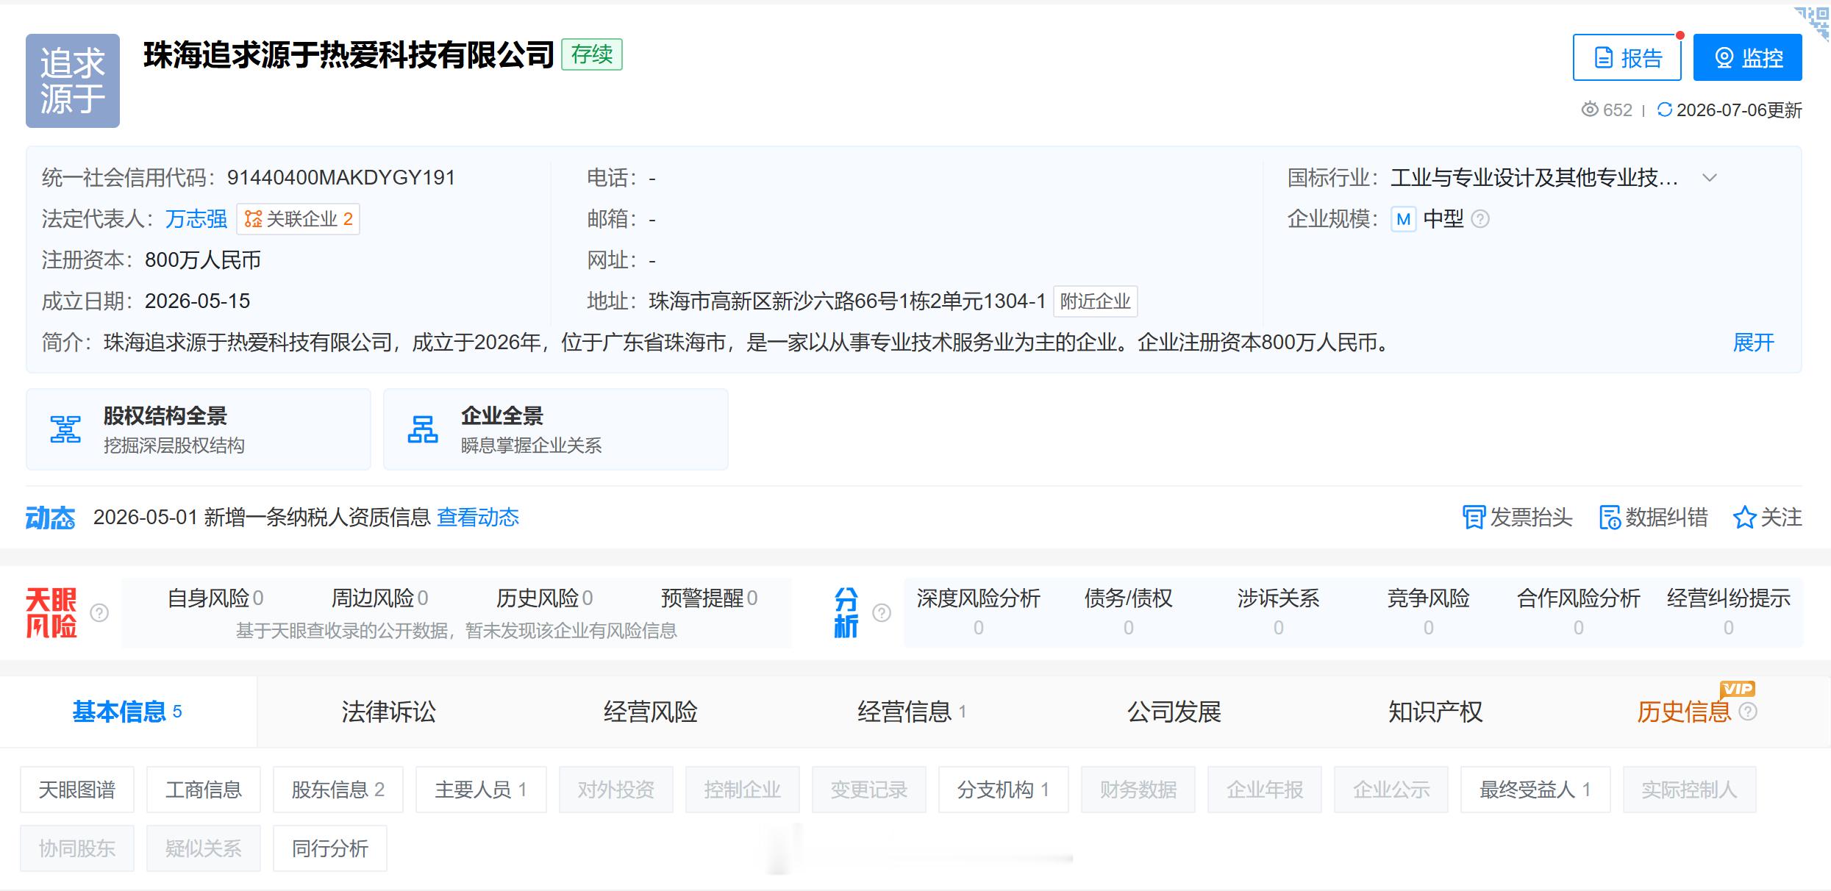Open legal representative 万志强 link
The height and width of the screenshot is (891, 1831).
click(196, 219)
